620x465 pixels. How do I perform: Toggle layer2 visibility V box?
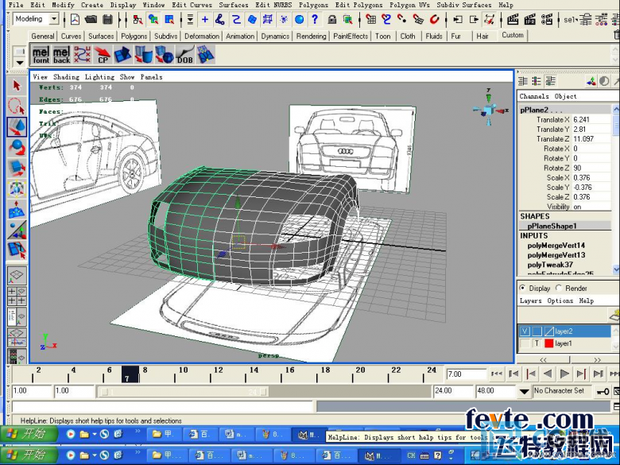tap(525, 331)
